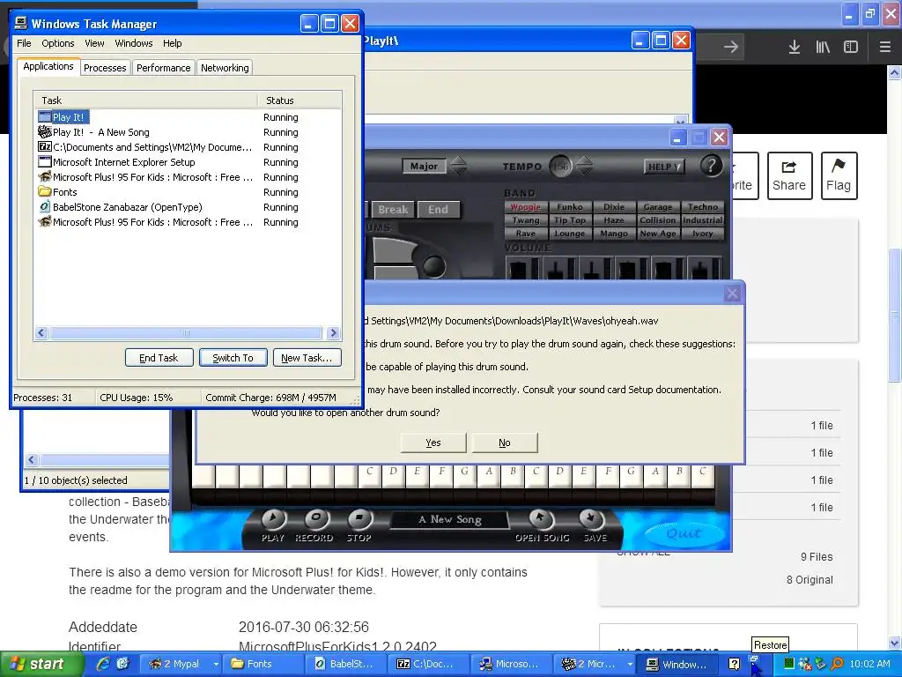This screenshot has width=902, height=677.
Task: Expand the 2 Mypal taskbar group arrow
Action: (216, 664)
